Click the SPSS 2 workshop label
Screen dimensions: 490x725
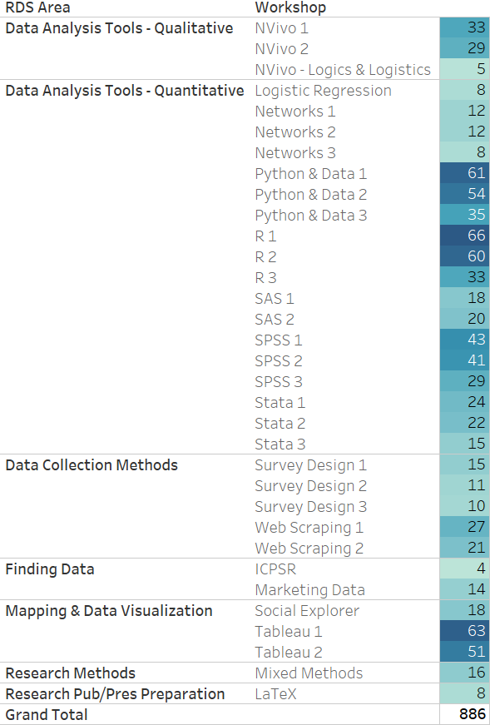(x=279, y=361)
